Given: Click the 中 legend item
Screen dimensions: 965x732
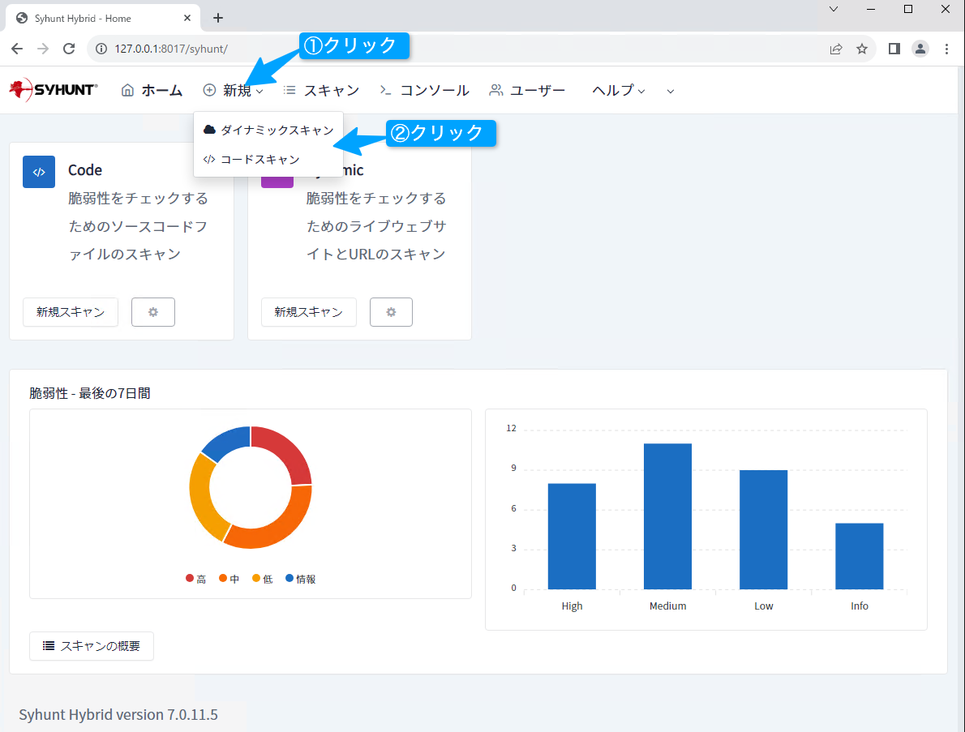Looking at the screenshot, I should point(229,579).
